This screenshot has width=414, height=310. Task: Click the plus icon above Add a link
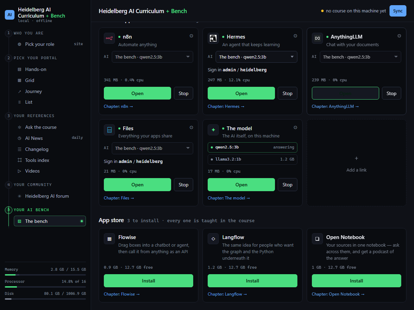[356, 158]
